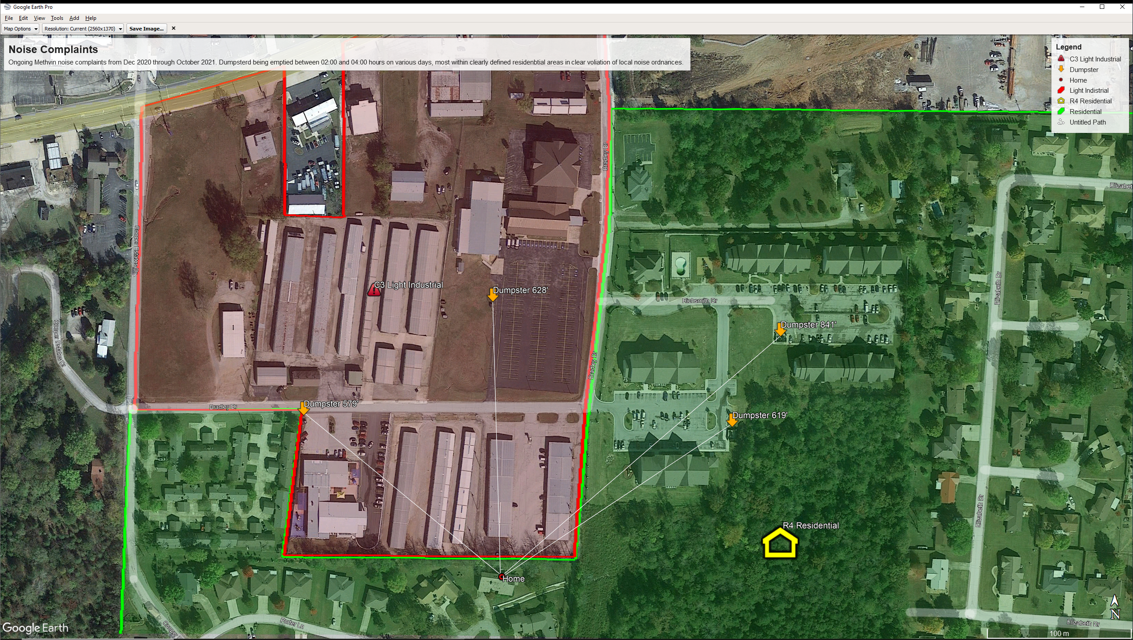
Task: Expand the Resolution selector dropdown
Action: 83,29
